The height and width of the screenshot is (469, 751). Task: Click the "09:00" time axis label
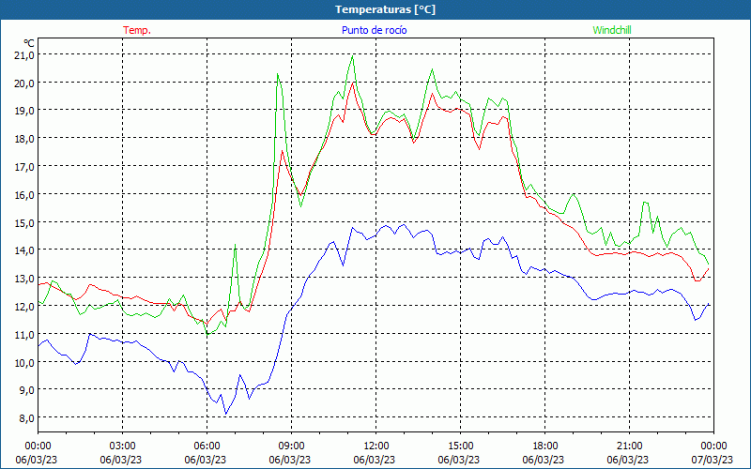point(291,446)
